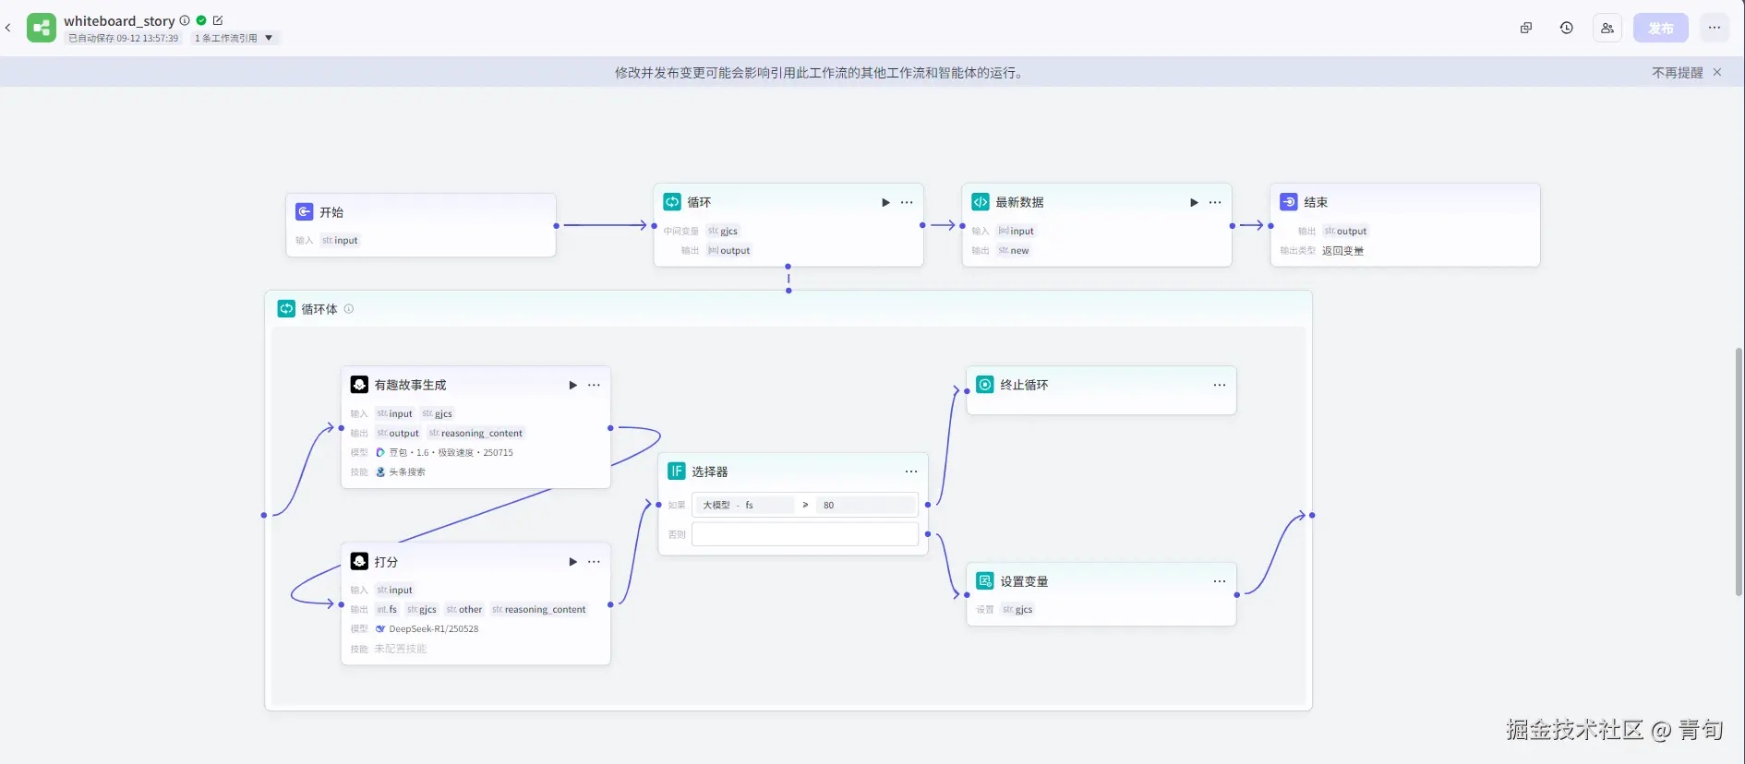Image resolution: width=1745 pixels, height=764 pixels.
Task: Select 有趣故事生成 node icon
Action: 359,384
